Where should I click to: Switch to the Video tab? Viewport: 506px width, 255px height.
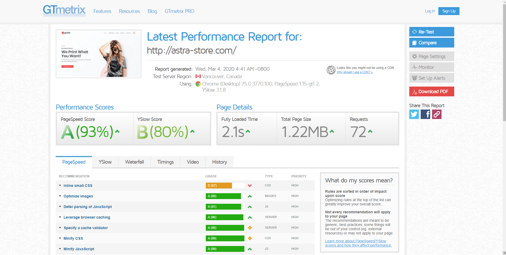pos(193,162)
